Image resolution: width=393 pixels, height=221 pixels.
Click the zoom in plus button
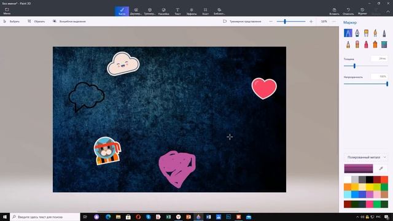pyautogui.click(x=311, y=21)
